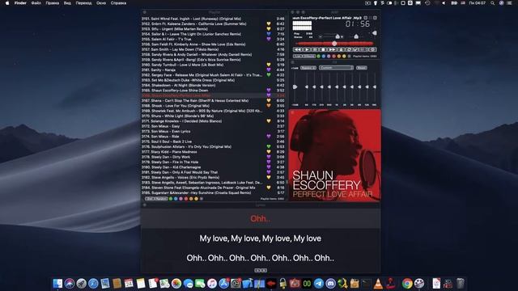This screenshot has height=291, width=518.
Task: Toggle green heart on Sergey Face track
Action: 269,75
